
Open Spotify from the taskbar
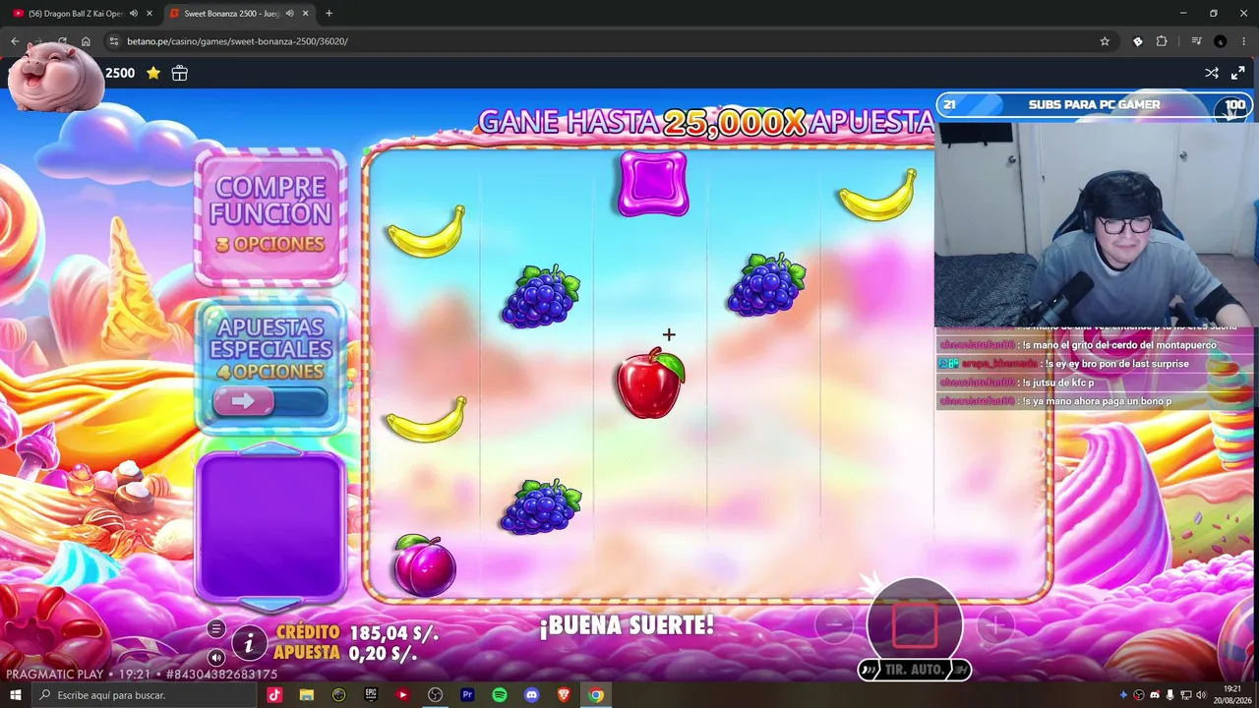500,695
